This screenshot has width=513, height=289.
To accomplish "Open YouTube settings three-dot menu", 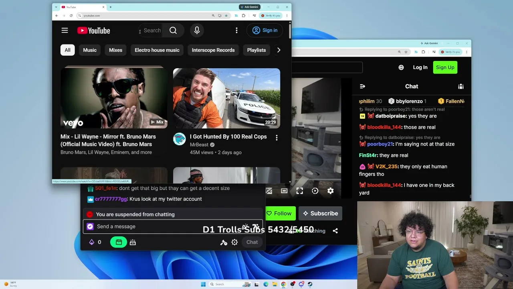I will click(x=236, y=31).
